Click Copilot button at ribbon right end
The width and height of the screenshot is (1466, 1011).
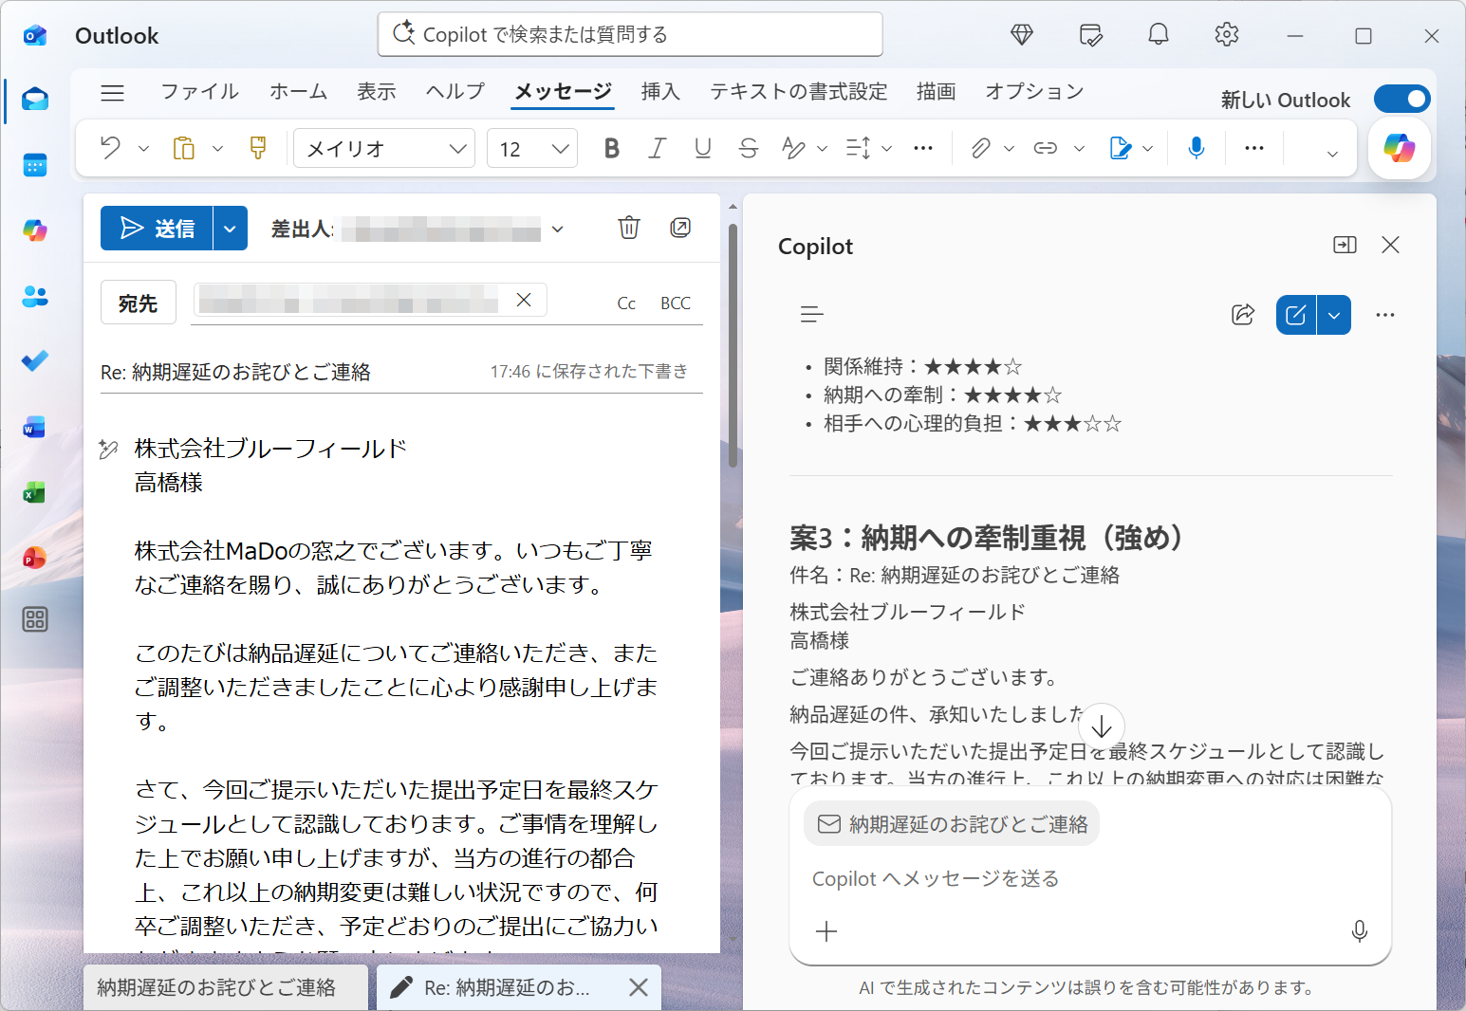tap(1400, 149)
